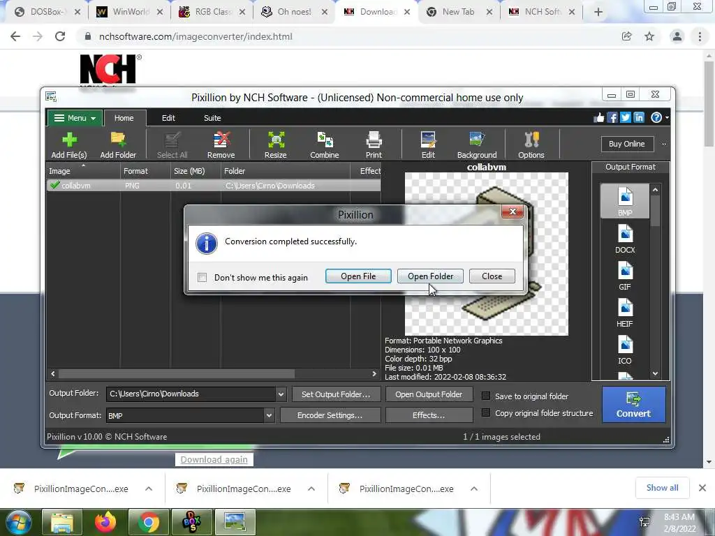Open the Options tool
715x536 pixels.
(x=531, y=145)
